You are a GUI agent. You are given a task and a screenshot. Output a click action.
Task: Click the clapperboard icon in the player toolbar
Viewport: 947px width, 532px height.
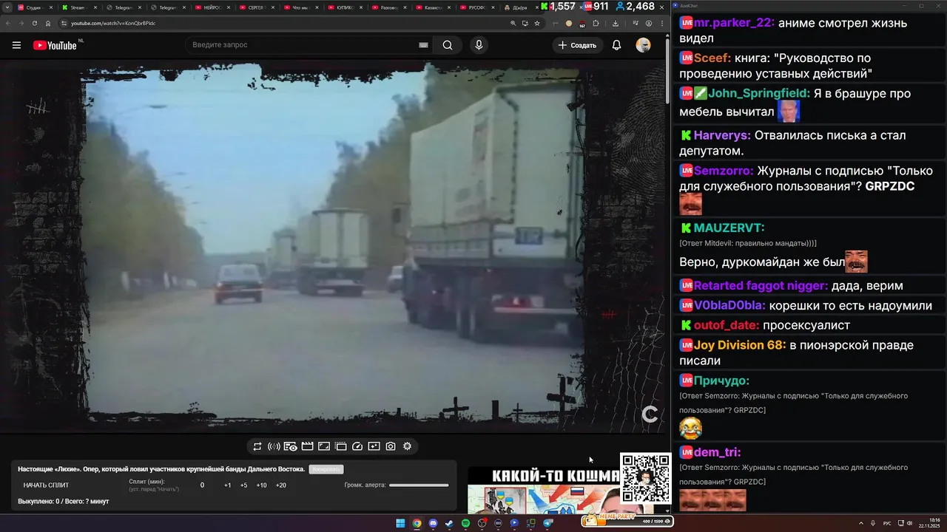click(x=307, y=446)
